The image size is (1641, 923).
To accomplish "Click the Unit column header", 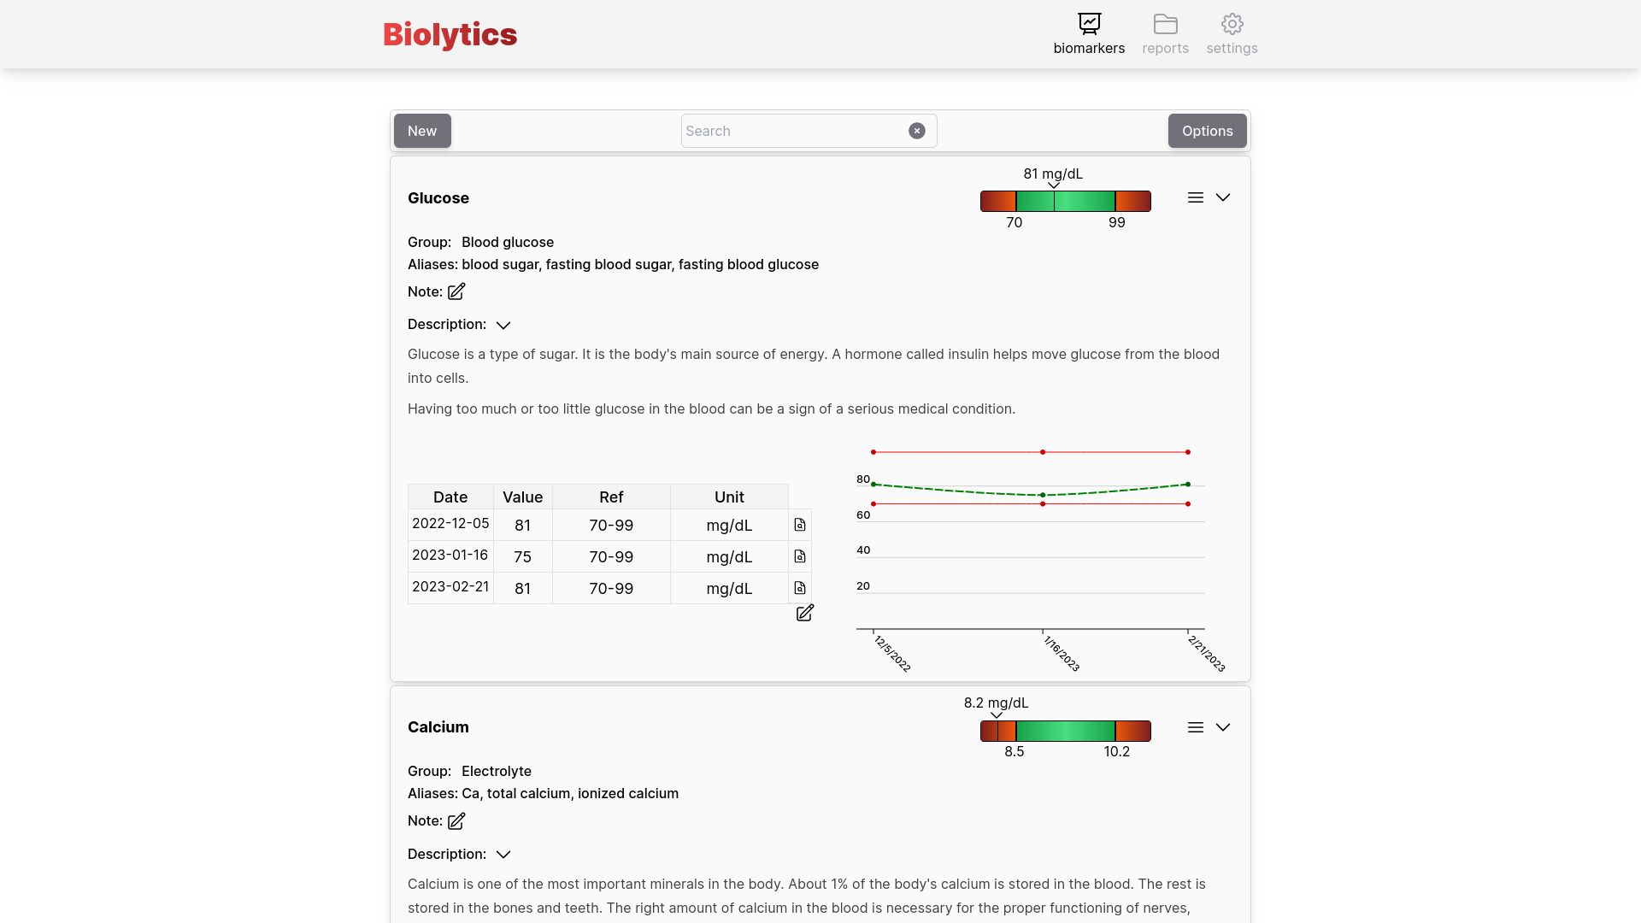I will click(729, 497).
